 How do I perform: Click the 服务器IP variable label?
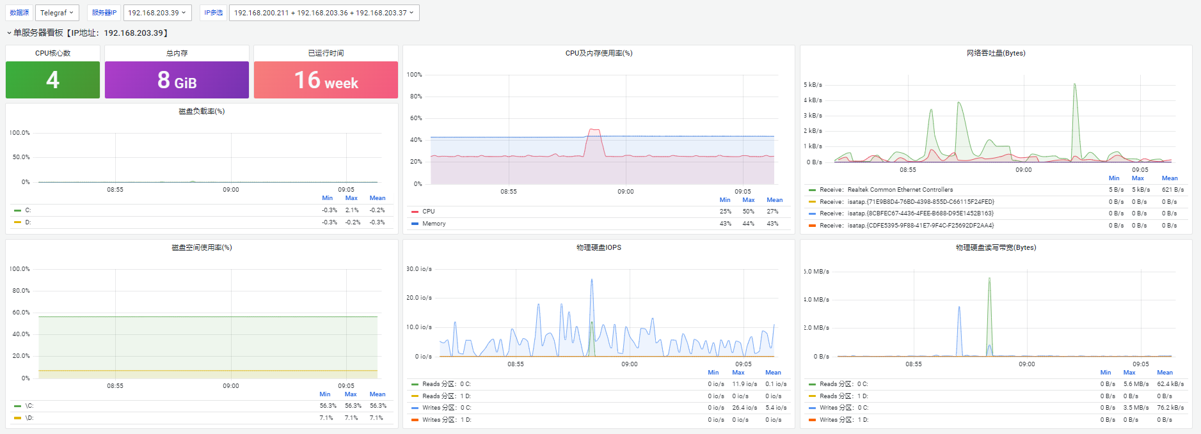pos(104,13)
